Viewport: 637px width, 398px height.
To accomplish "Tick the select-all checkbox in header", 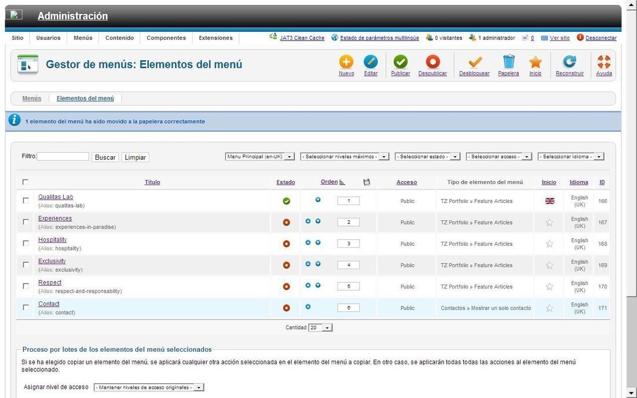I will pos(25,182).
